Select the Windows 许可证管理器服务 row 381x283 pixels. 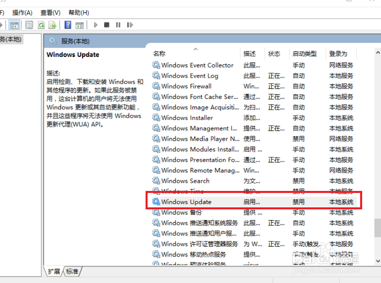coord(254,244)
